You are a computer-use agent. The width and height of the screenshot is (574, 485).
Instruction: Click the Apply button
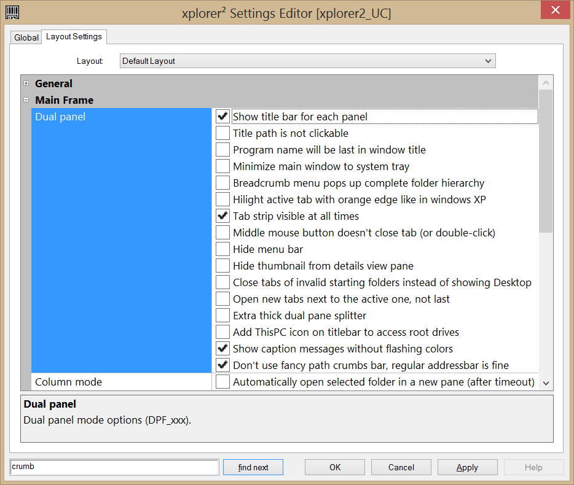coord(467,467)
